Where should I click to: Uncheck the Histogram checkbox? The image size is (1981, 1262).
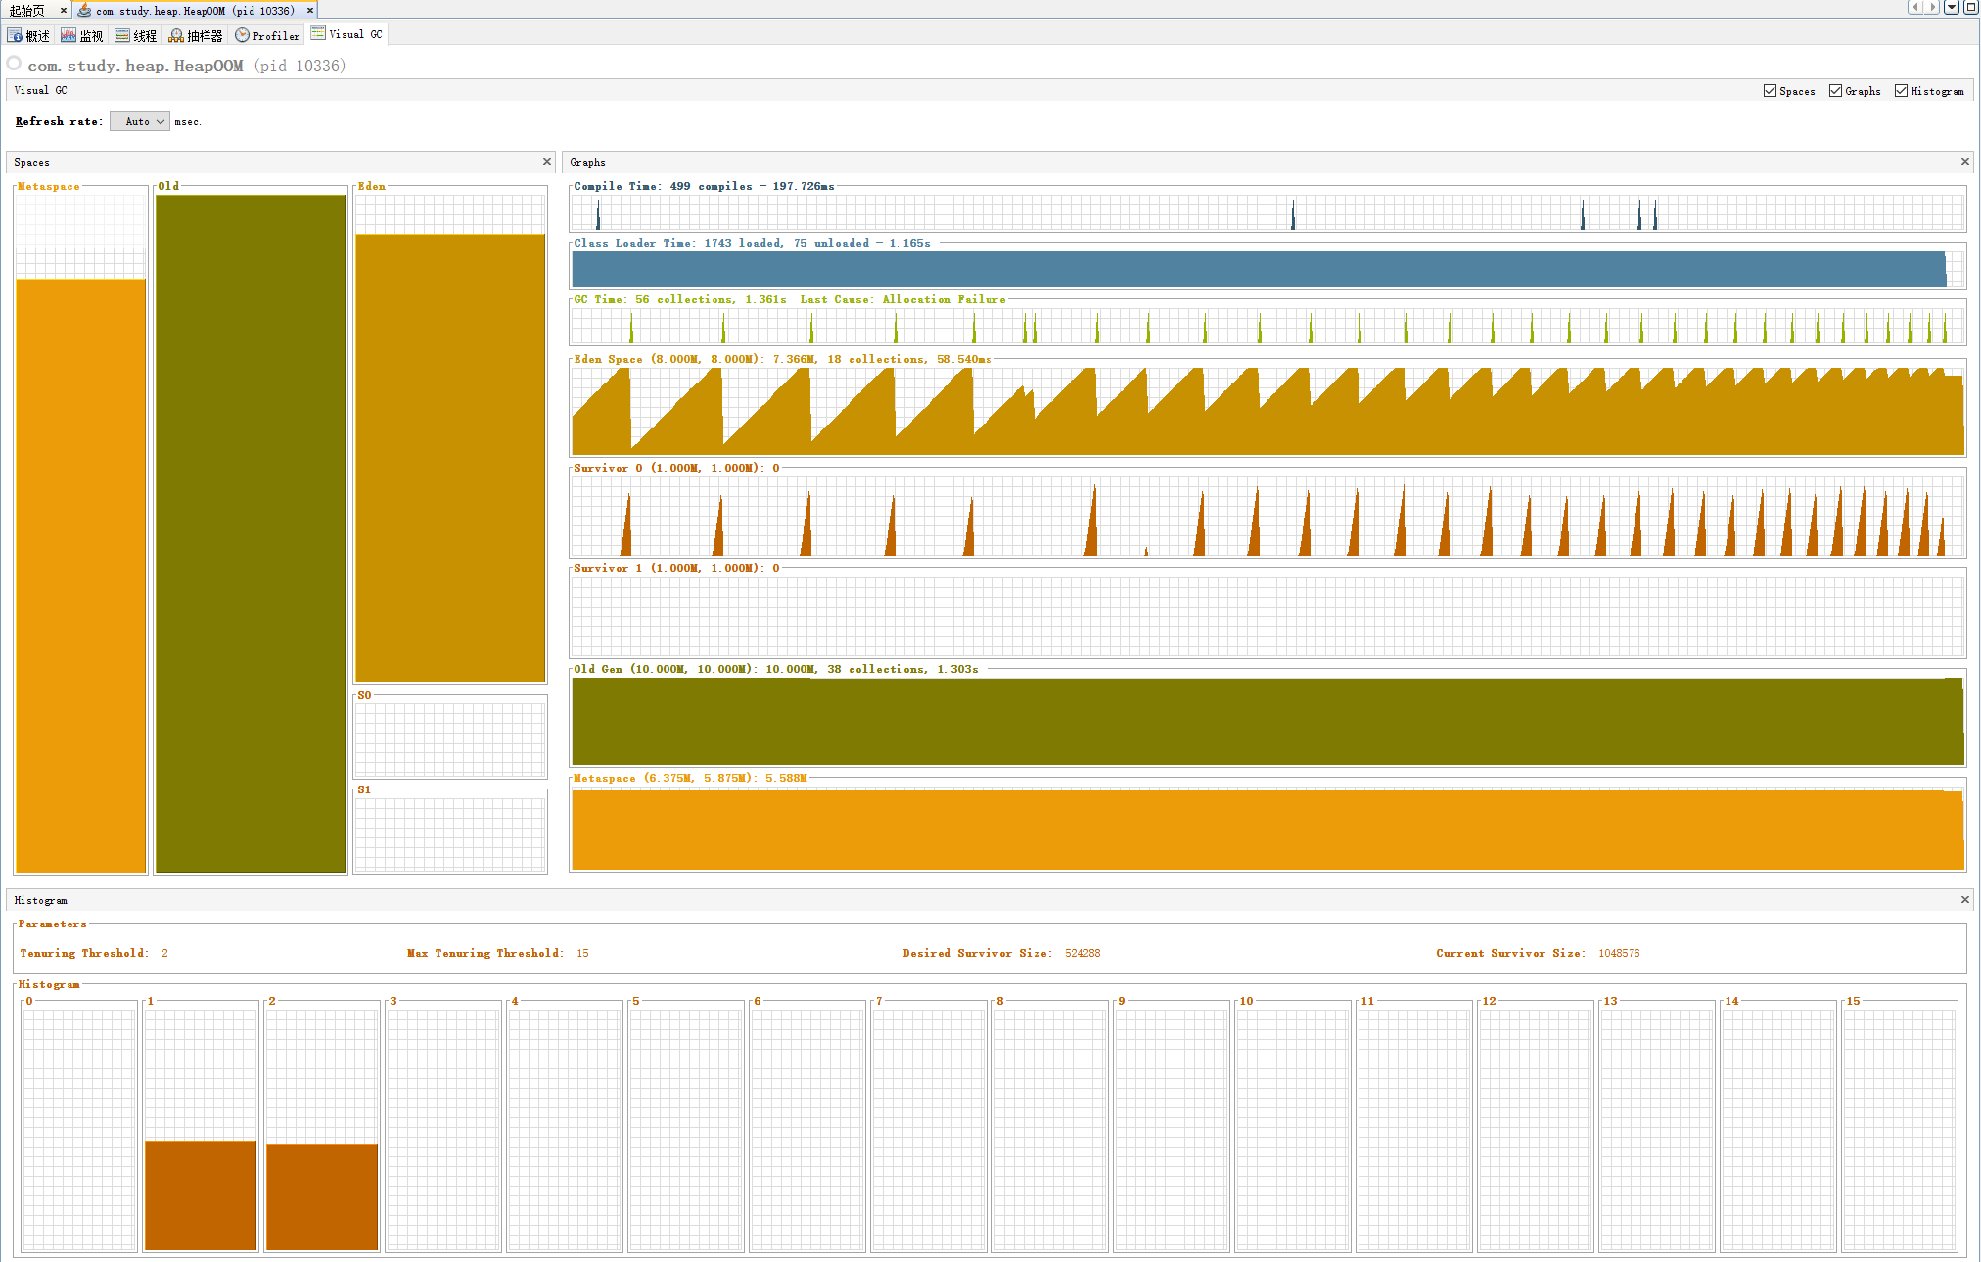(x=1901, y=91)
